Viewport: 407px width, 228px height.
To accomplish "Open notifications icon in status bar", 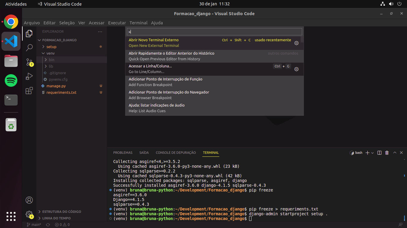I will coord(401,225).
